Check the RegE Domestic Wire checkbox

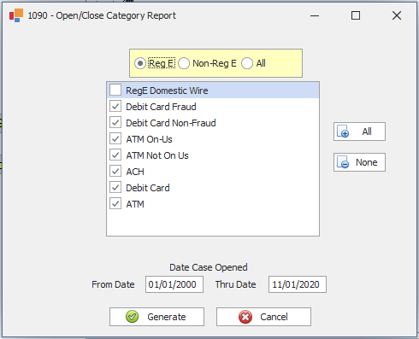115,90
